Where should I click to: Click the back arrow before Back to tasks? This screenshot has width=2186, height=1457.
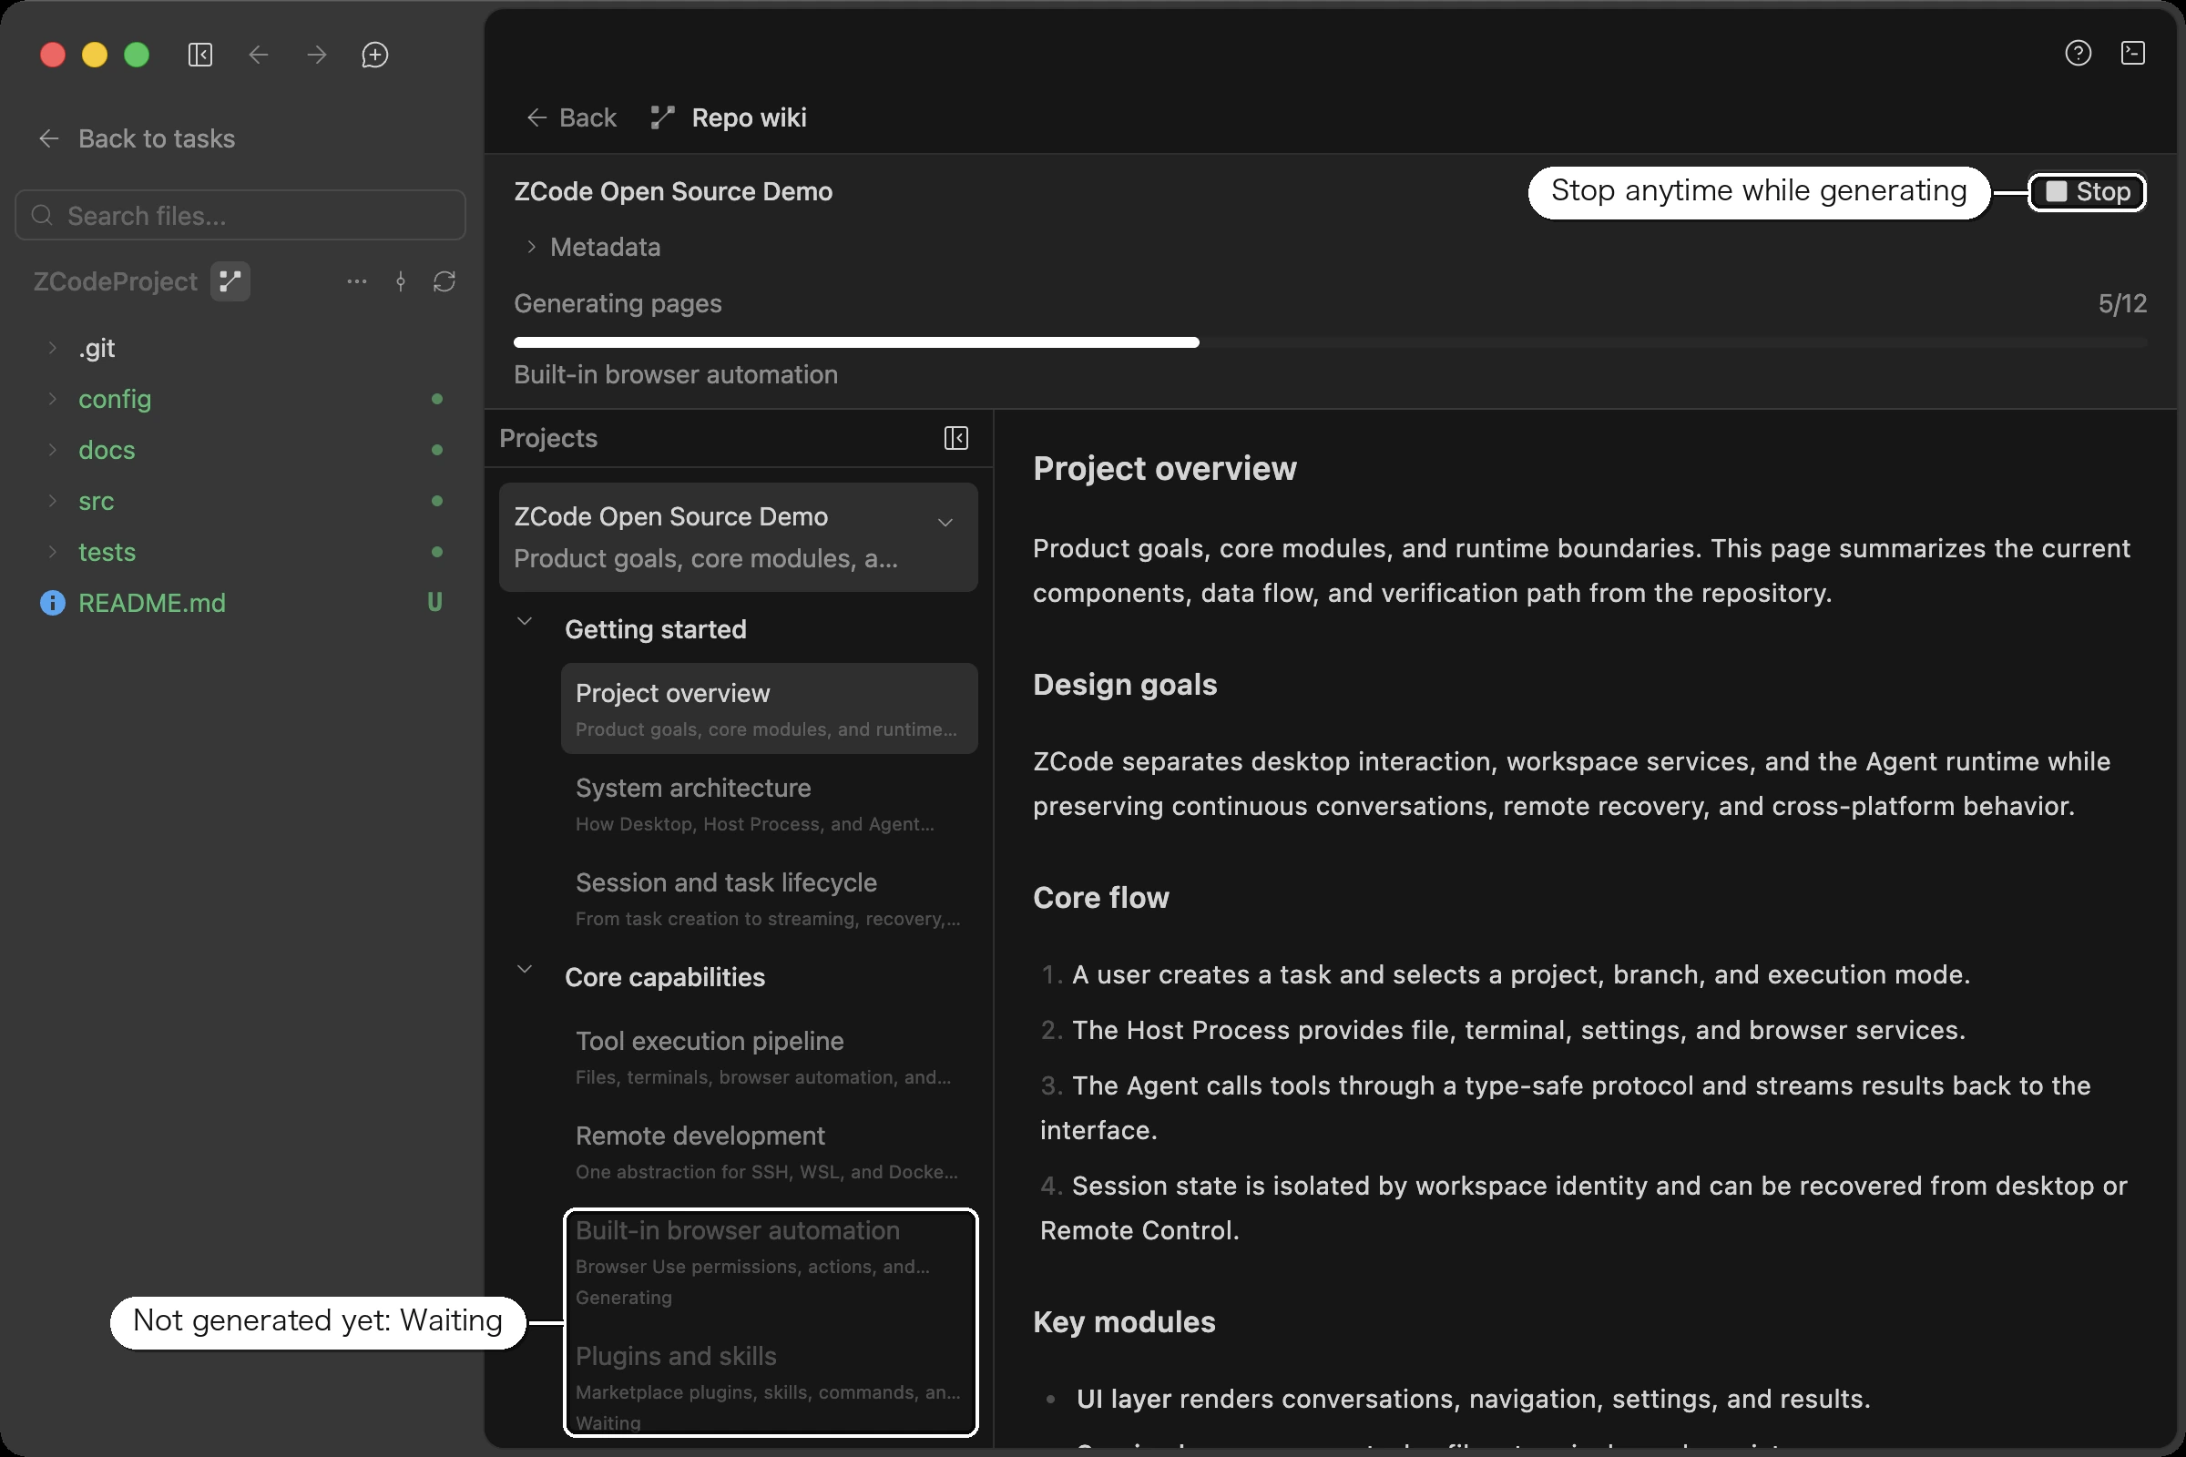[49, 138]
